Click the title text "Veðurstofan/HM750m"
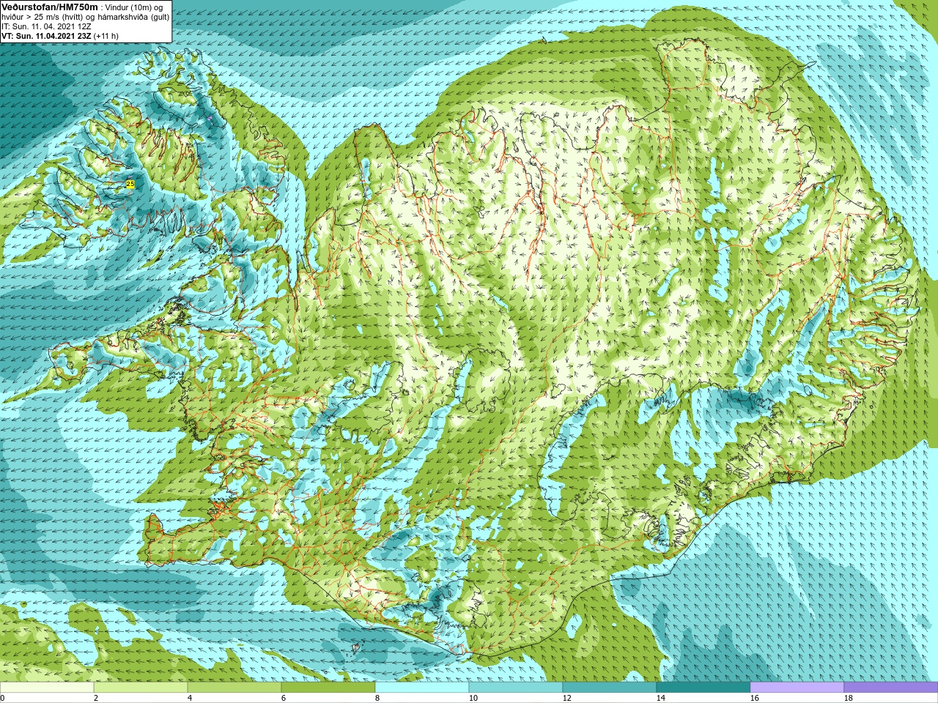 pos(50,7)
